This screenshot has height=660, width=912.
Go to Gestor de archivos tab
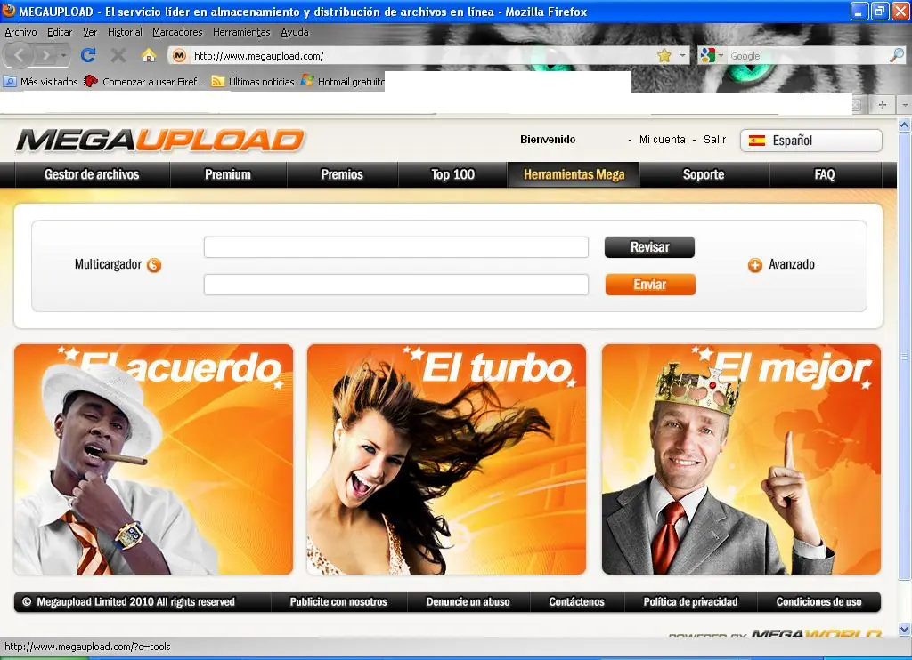(x=92, y=174)
